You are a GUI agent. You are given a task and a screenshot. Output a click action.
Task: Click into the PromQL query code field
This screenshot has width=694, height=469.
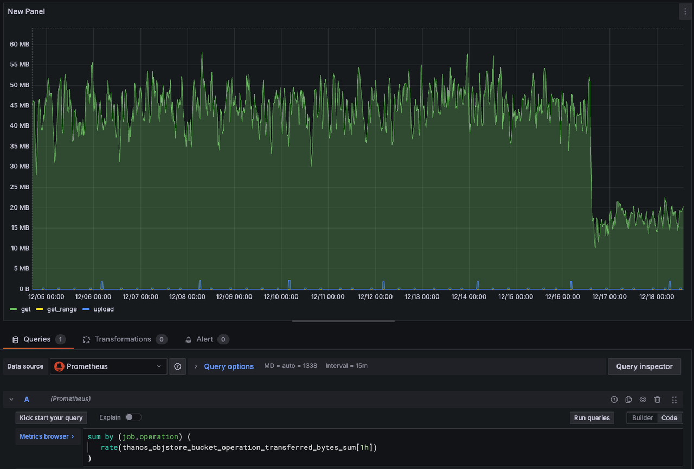pos(382,447)
